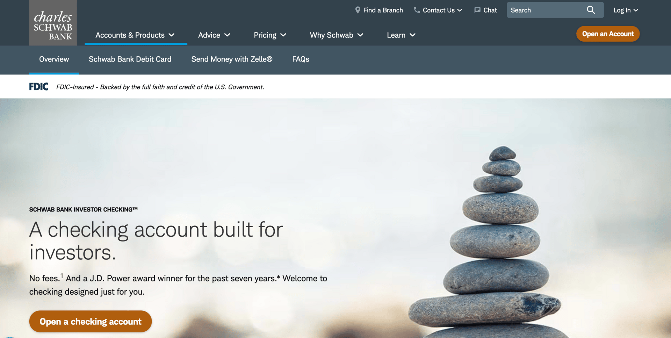Select the Overview tab
Screen dimensions: 671x338
tap(54, 59)
